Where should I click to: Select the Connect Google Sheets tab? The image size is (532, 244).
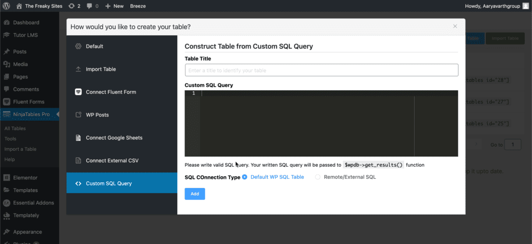[x=122, y=138]
